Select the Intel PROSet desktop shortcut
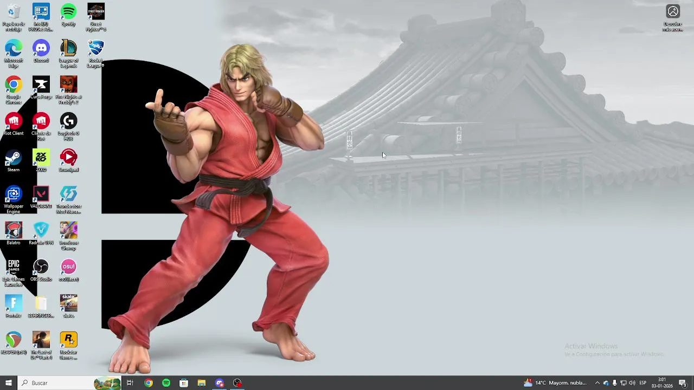The width and height of the screenshot is (694, 390). pyautogui.click(x=41, y=18)
